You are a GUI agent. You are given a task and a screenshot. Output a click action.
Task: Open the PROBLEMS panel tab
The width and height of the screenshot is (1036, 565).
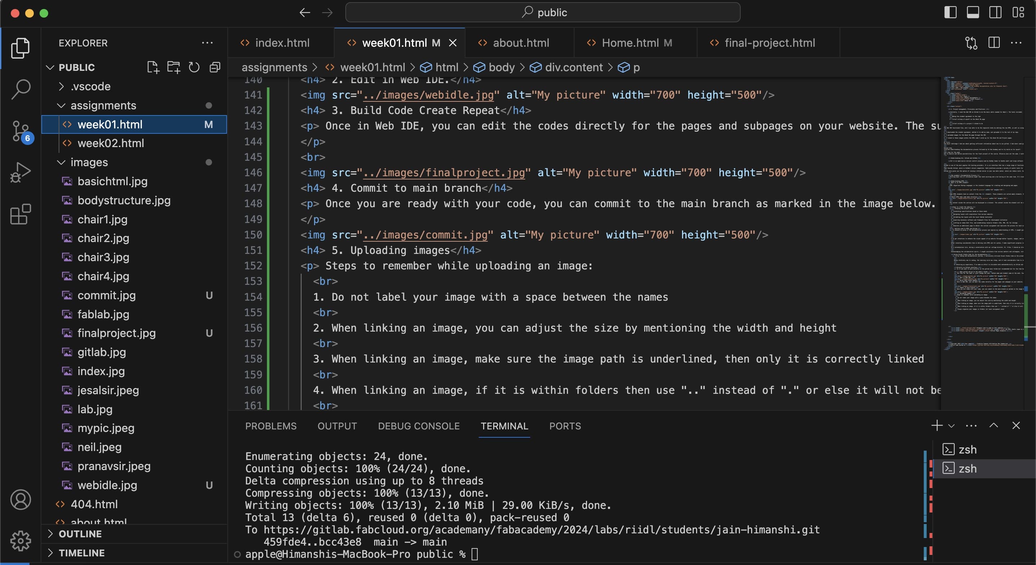coord(271,426)
